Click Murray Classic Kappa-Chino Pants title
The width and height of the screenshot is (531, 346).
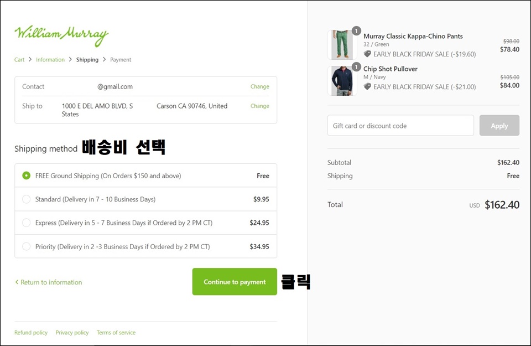click(x=413, y=36)
